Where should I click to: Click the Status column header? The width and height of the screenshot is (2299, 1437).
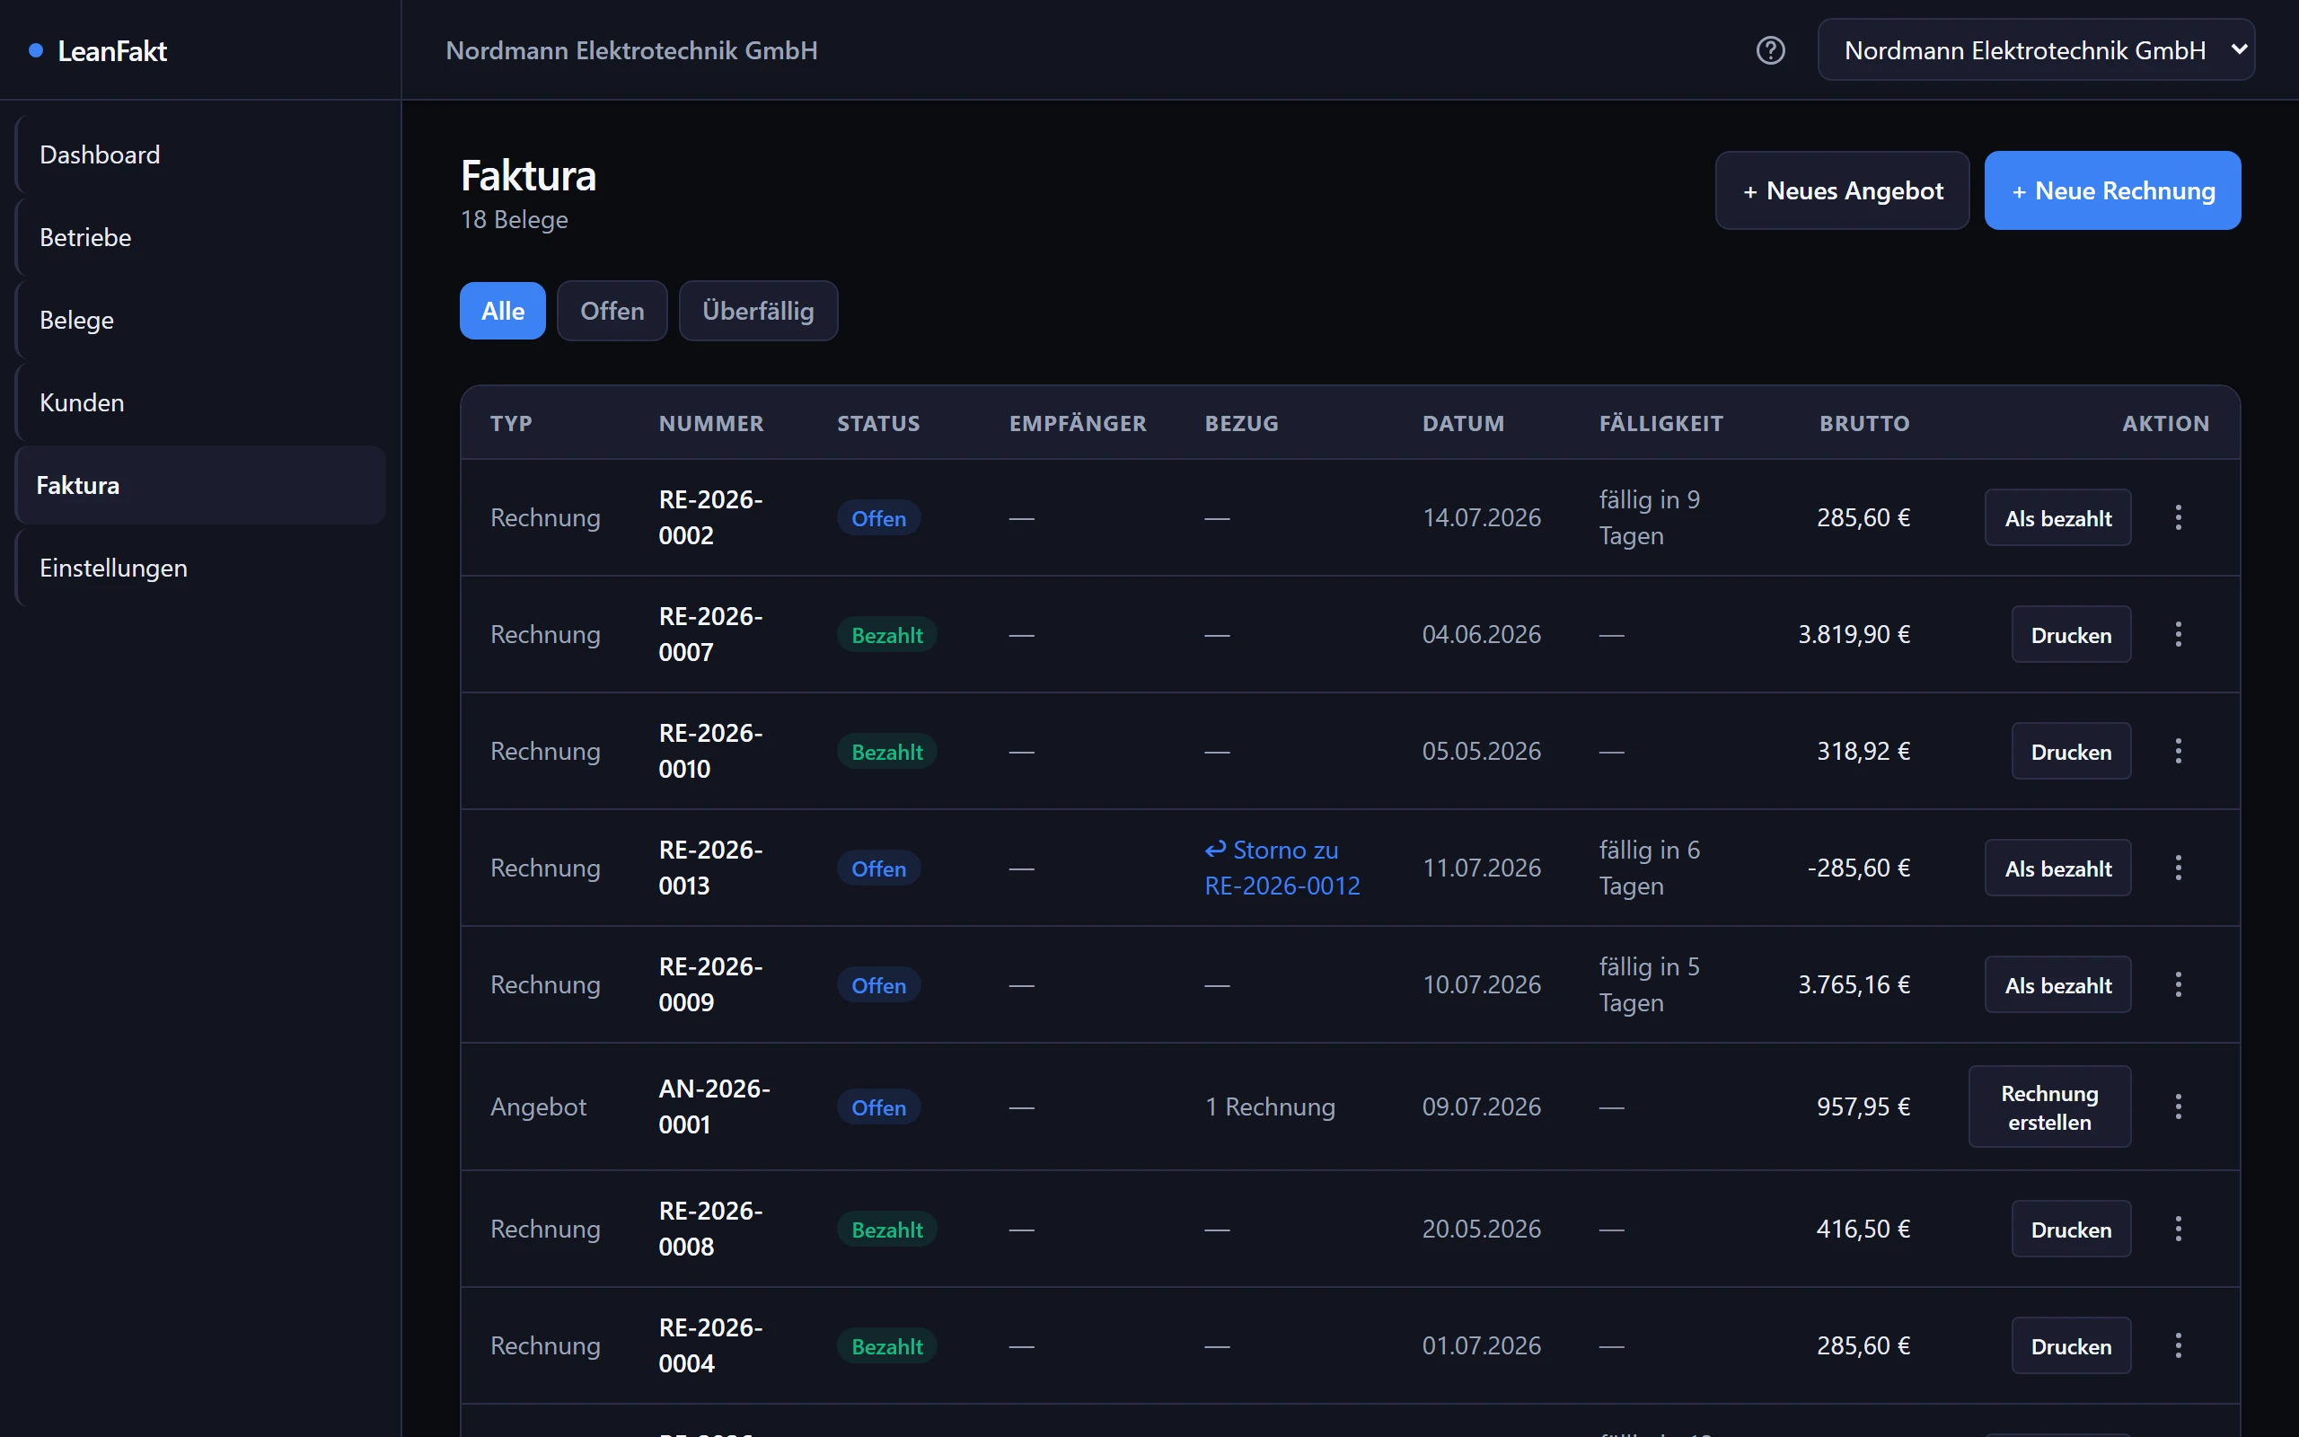(877, 424)
